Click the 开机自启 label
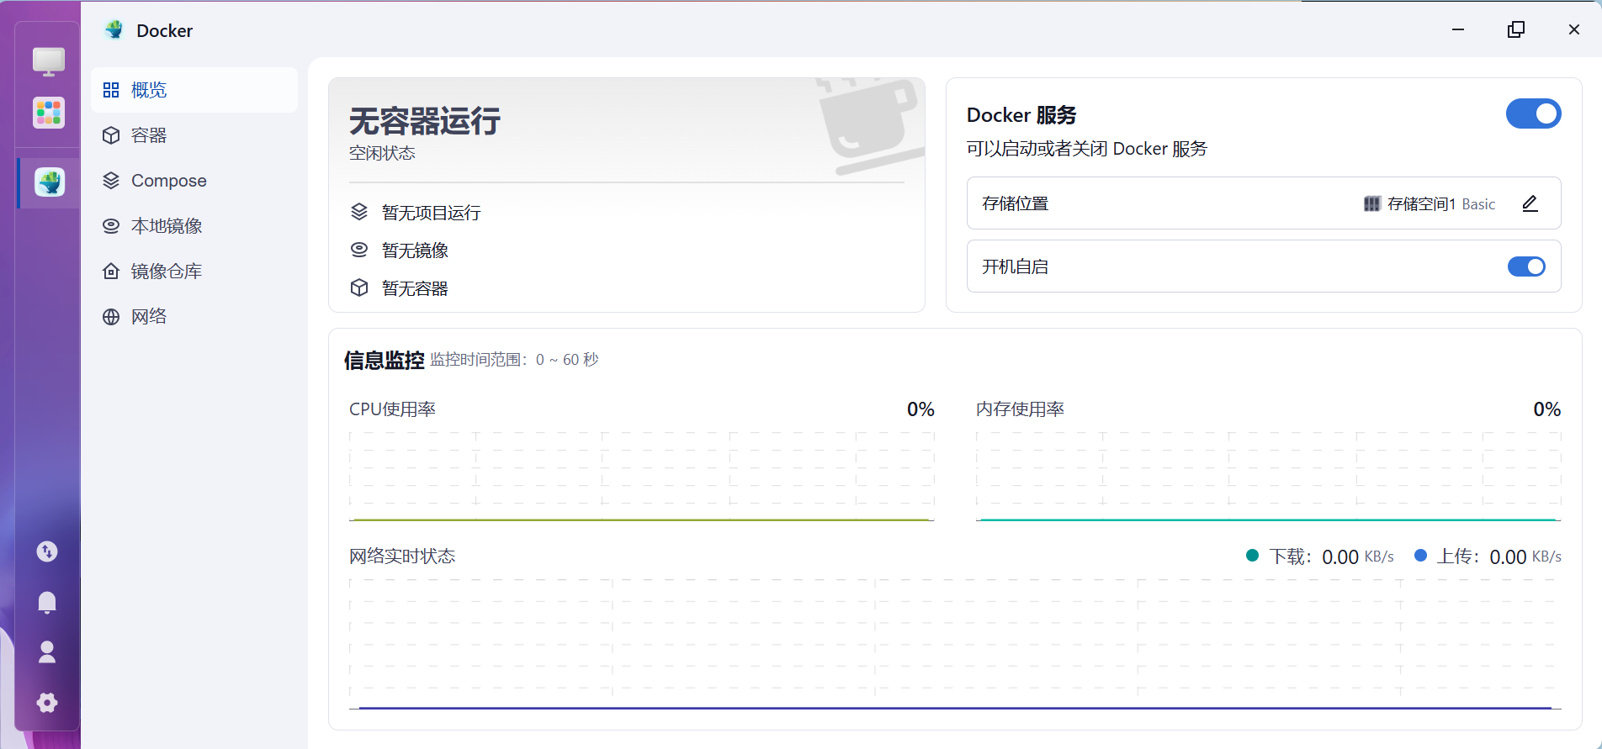Screen dimensions: 1602x749 1016,266
